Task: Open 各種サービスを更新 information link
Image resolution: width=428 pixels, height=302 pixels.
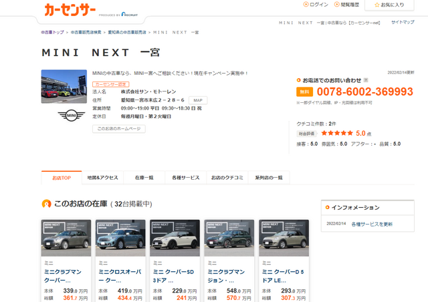Action: coord(372,224)
